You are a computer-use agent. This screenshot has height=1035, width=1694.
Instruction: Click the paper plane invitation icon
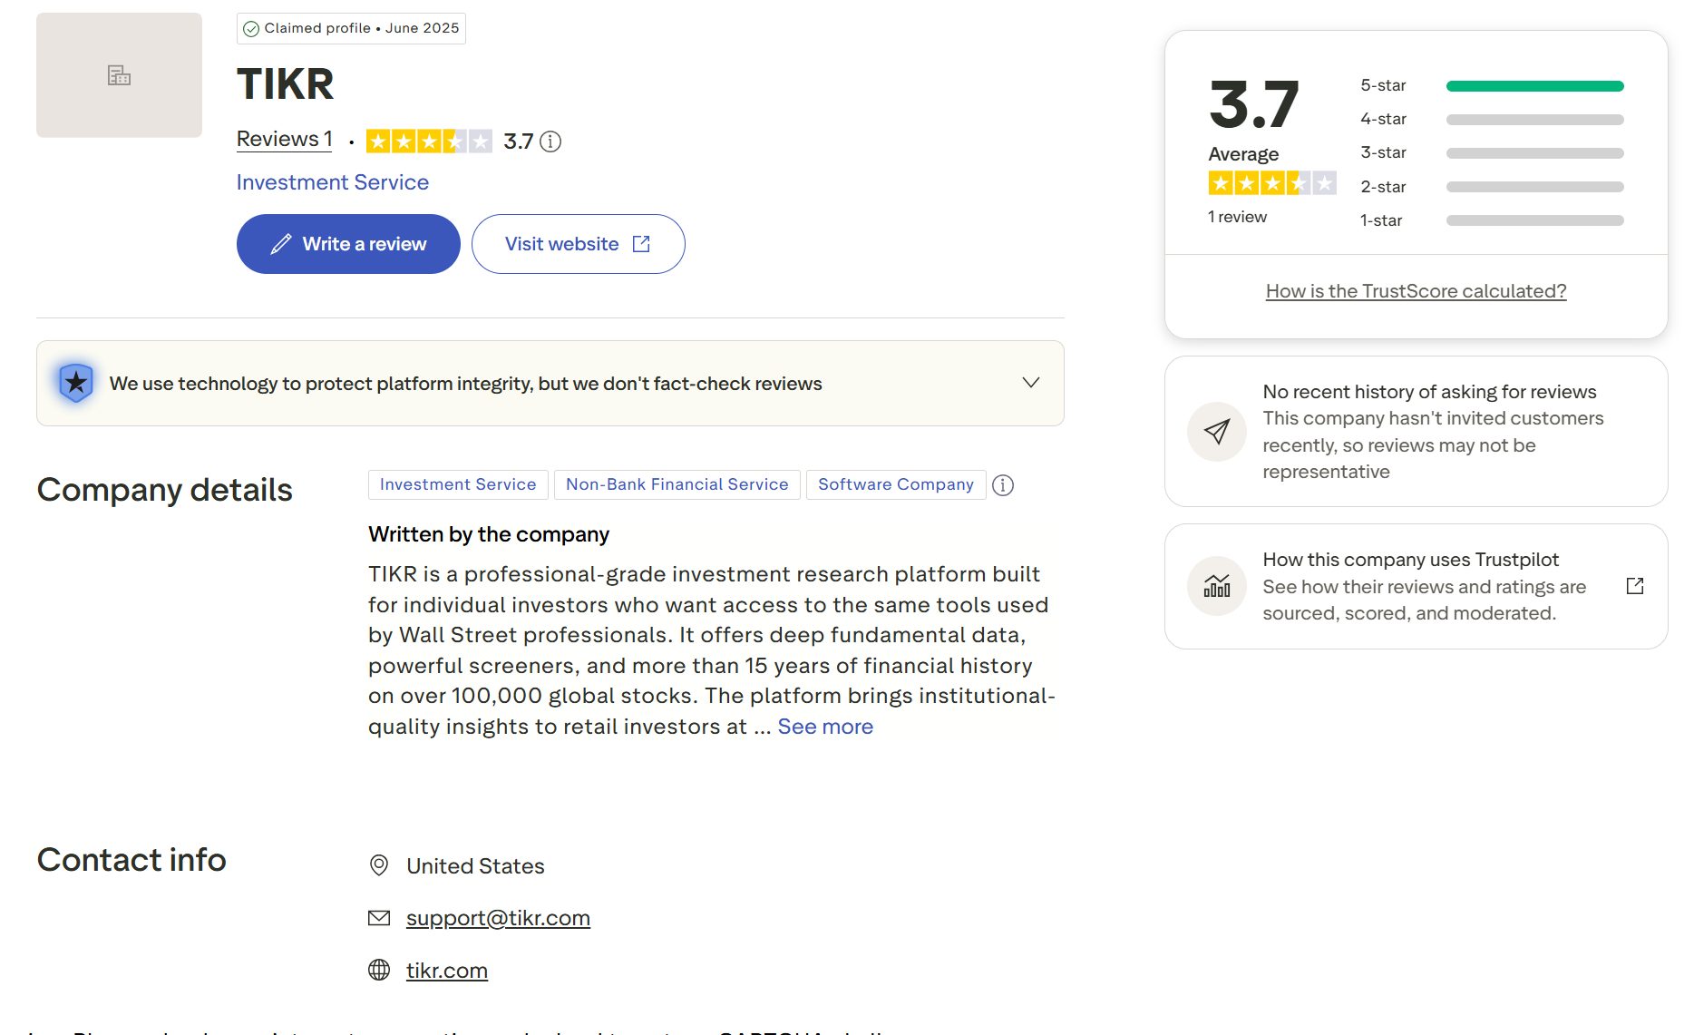(x=1217, y=432)
